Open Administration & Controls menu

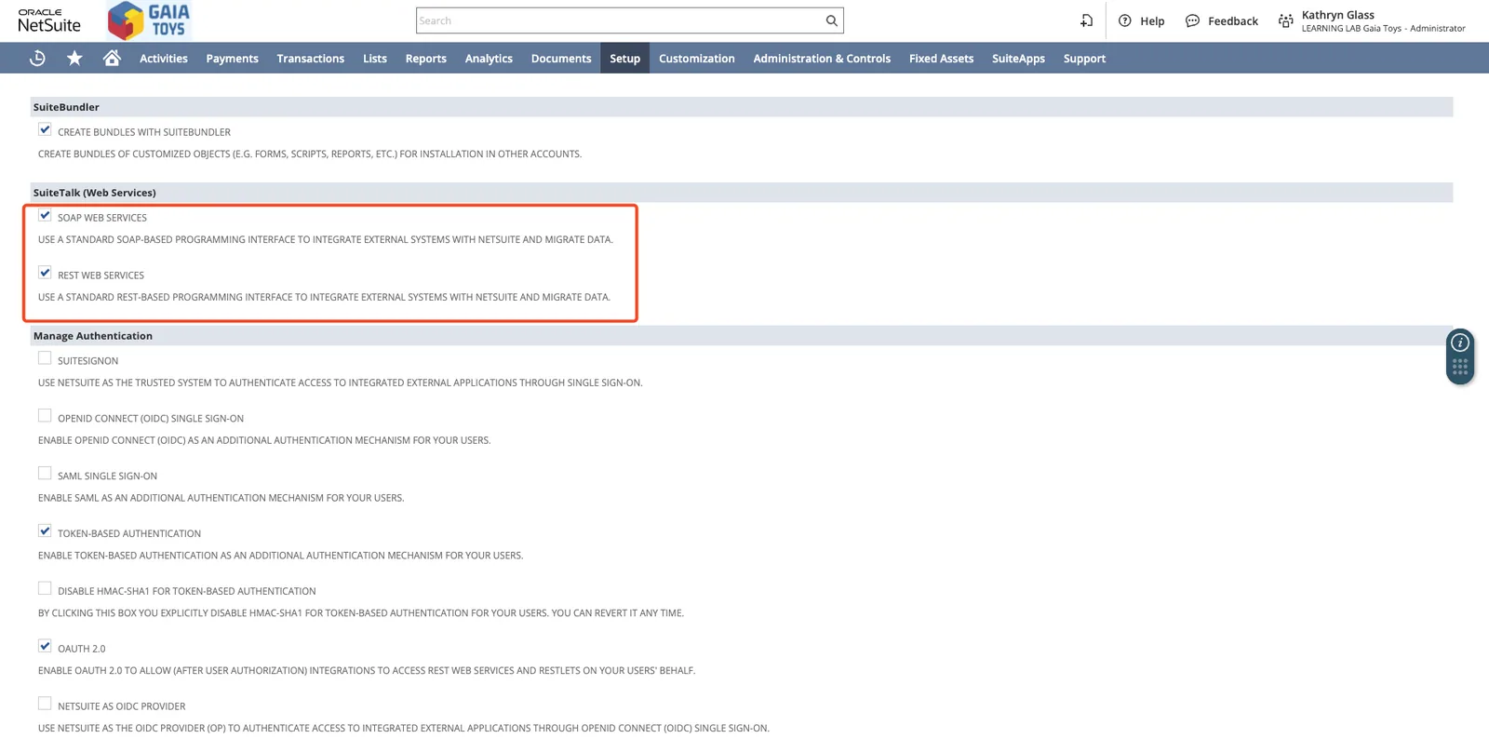[x=822, y=58]
